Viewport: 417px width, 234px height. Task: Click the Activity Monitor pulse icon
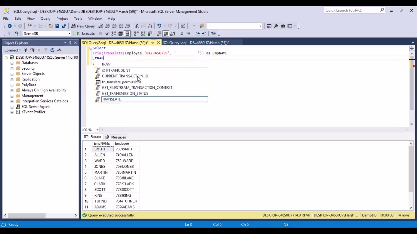[x=59, y=50]
